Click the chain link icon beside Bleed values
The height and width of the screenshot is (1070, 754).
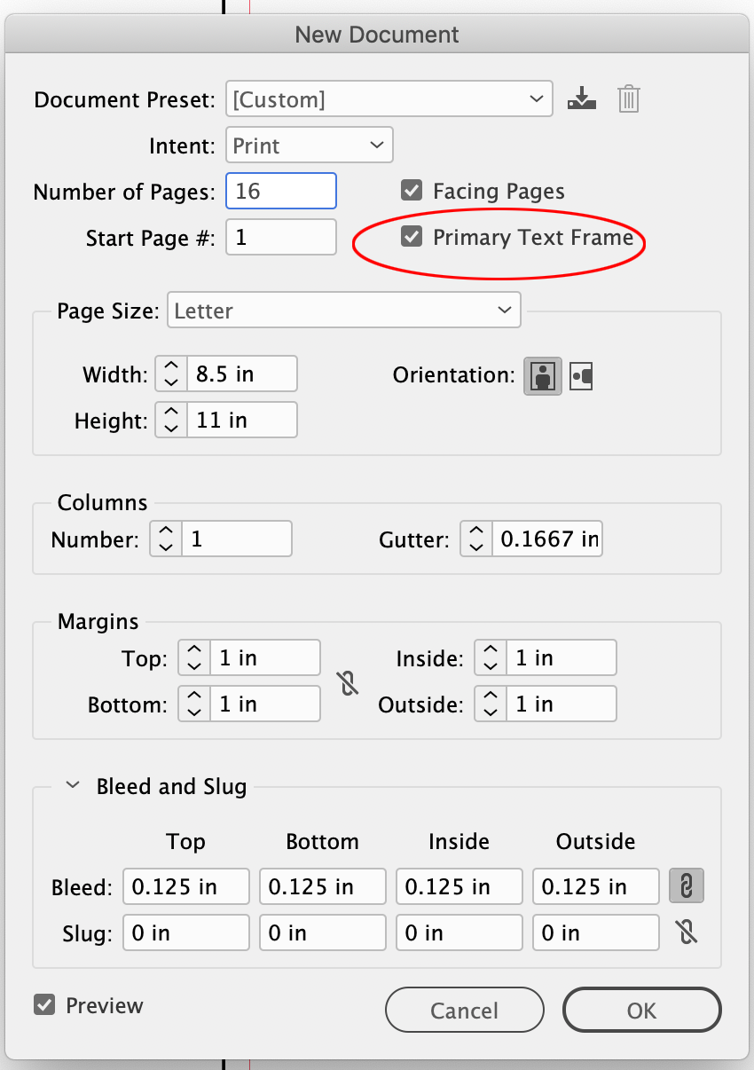[687, 885]
